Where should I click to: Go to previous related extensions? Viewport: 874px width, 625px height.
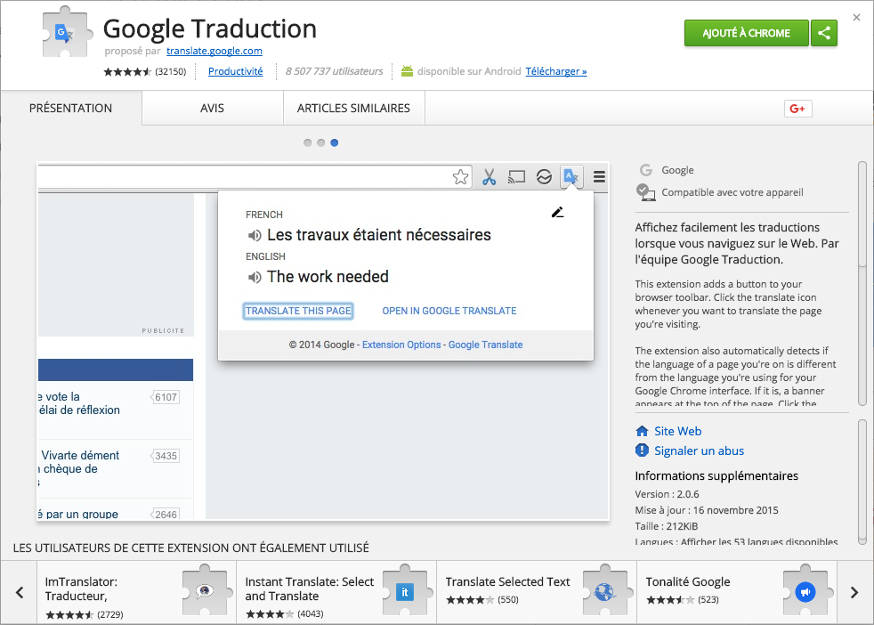20,592
